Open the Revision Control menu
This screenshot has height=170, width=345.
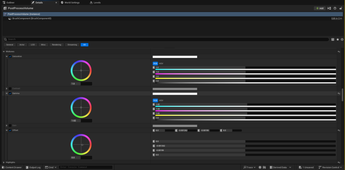pos(330,167)
